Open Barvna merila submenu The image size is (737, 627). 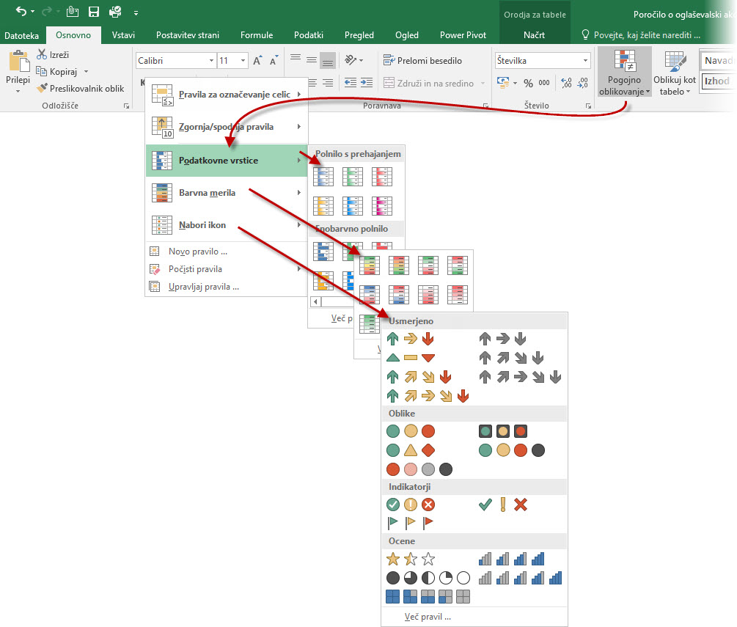(227, 193)
